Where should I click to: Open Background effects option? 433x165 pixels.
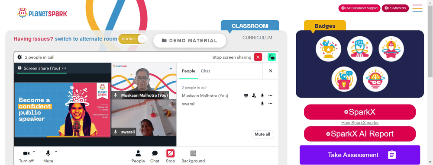[193, 157]
